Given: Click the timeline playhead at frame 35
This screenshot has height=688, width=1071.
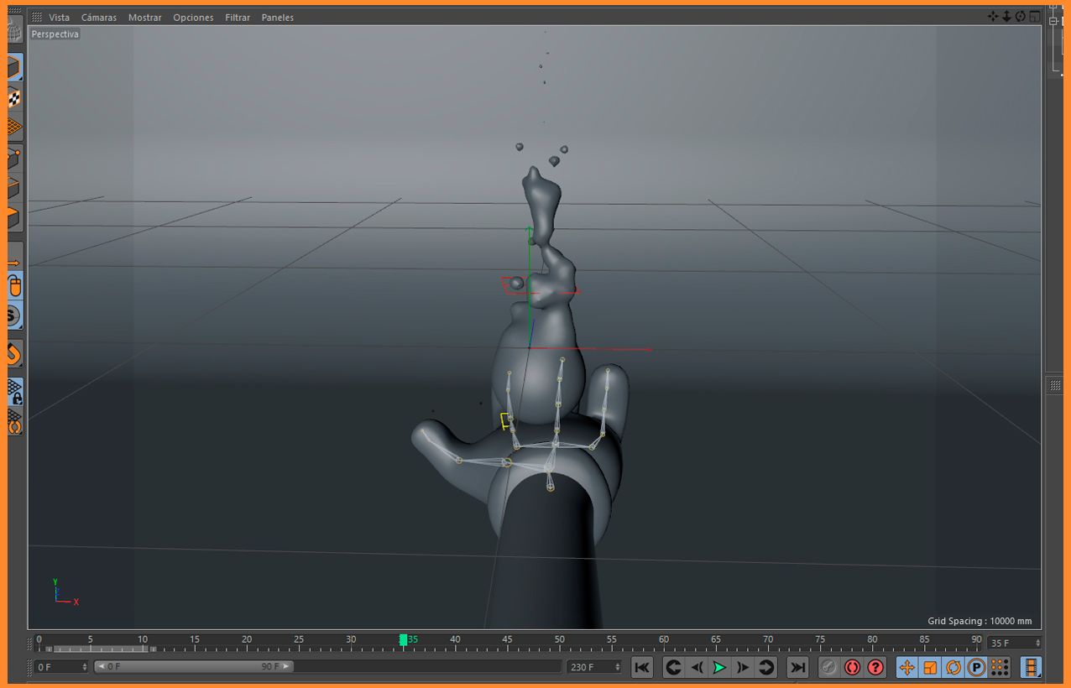Looking at the screenshot, I should point(403,639).
